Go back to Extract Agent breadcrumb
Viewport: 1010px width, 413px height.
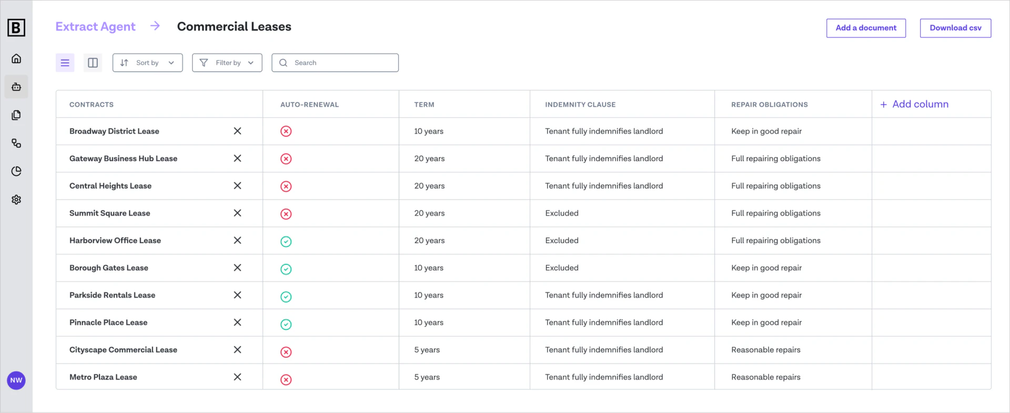95,27
